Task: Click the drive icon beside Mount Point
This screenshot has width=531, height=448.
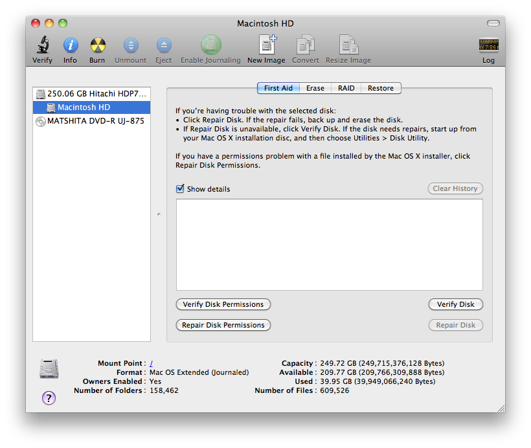Action: pos(49,369)
